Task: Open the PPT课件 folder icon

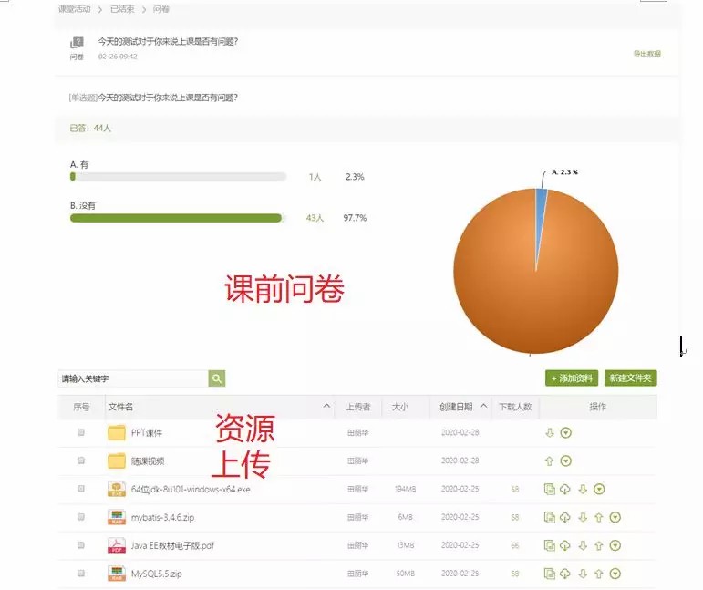Action: click(117, 433)
